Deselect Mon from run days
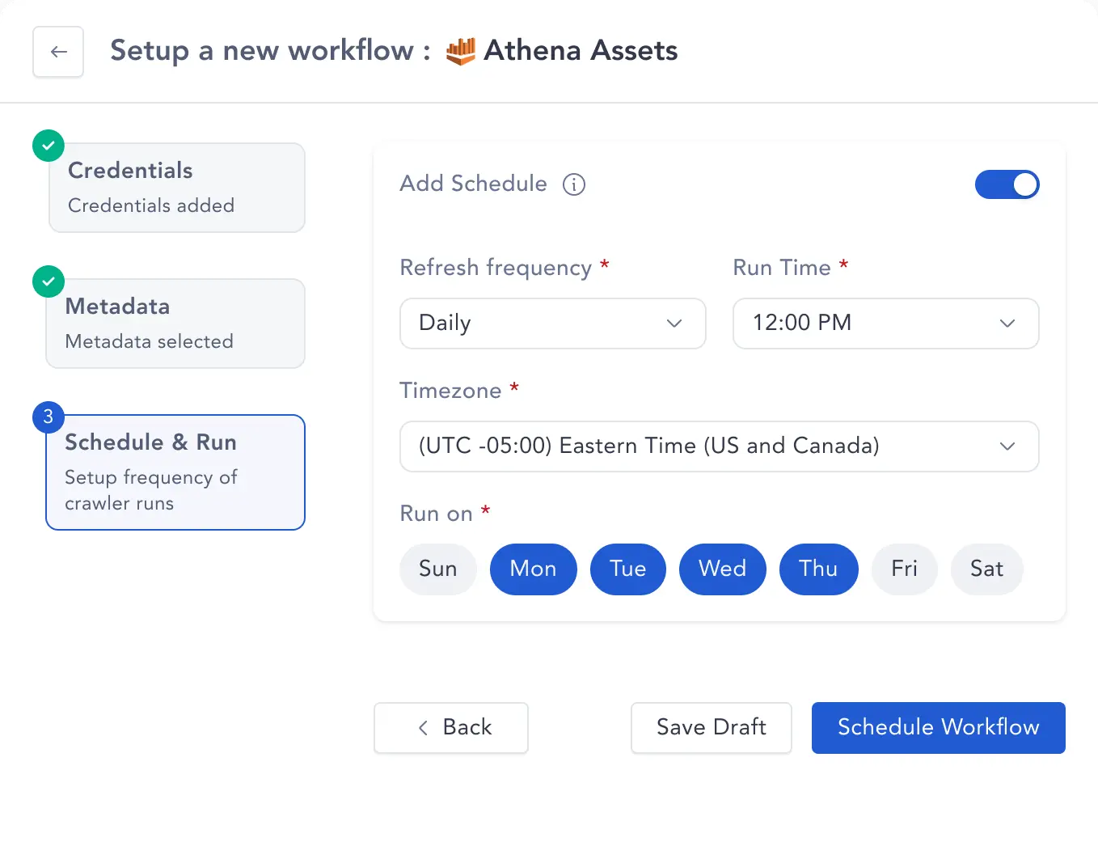 534,569
